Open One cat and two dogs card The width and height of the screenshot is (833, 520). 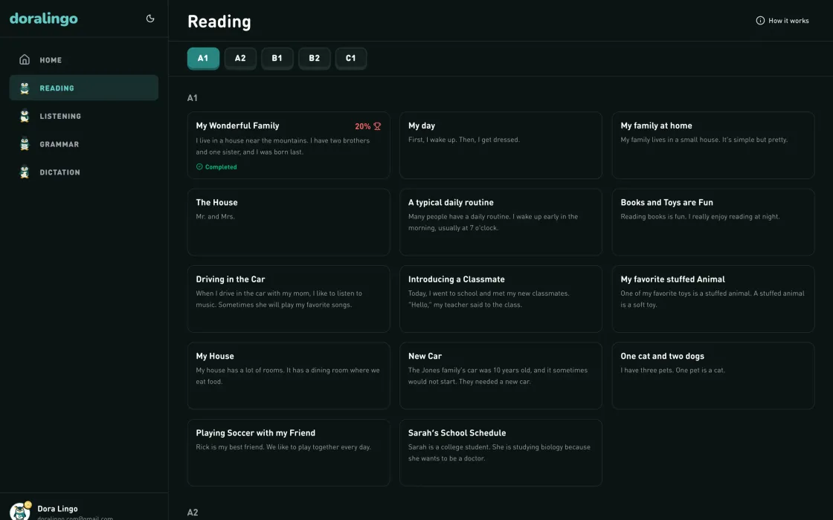pos(713,376)
